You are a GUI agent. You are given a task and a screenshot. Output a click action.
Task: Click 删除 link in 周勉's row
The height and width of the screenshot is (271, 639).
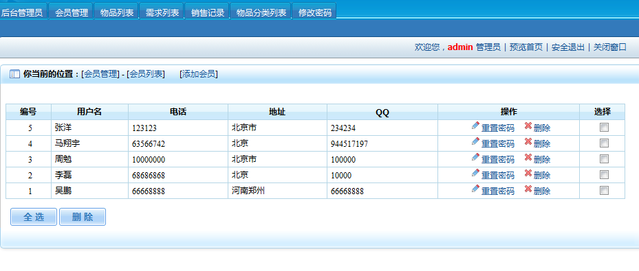coord(542,159)
